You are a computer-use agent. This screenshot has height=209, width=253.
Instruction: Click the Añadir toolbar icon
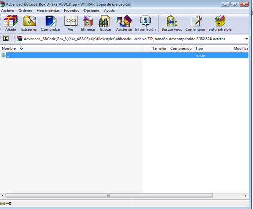(11, 21)
